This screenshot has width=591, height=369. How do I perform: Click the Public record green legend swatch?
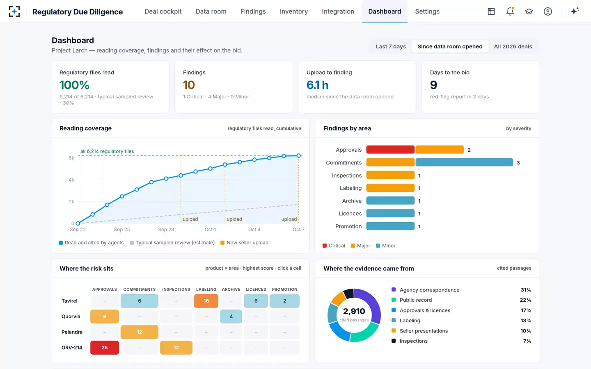[x=394, y=300]
